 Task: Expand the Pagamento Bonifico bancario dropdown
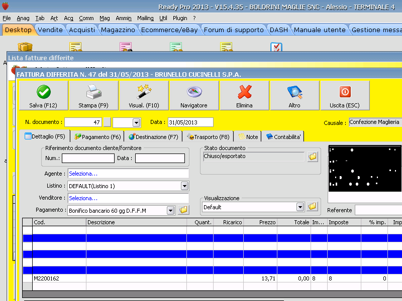point(170,210)
